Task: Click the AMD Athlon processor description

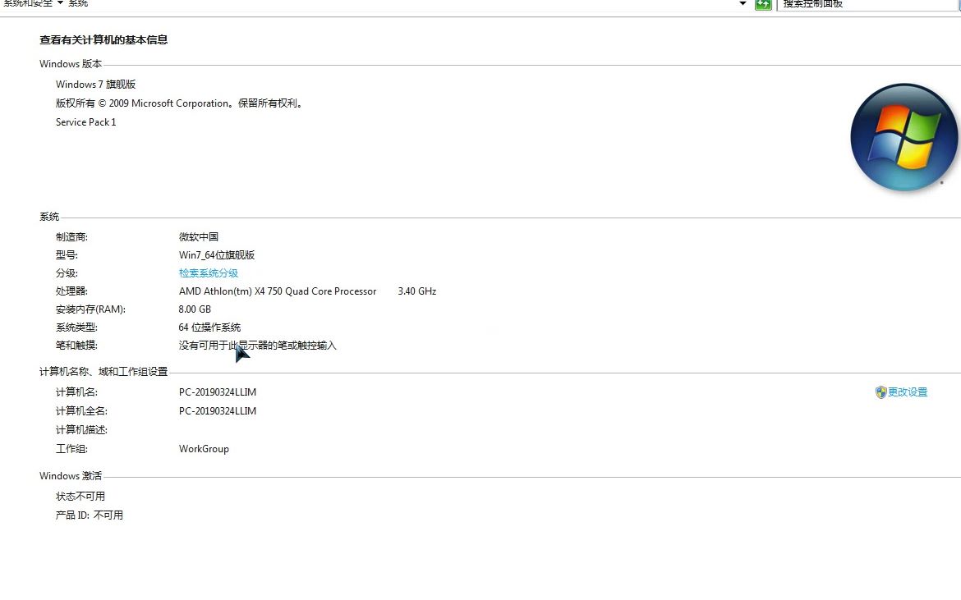Action: [278, 291]
